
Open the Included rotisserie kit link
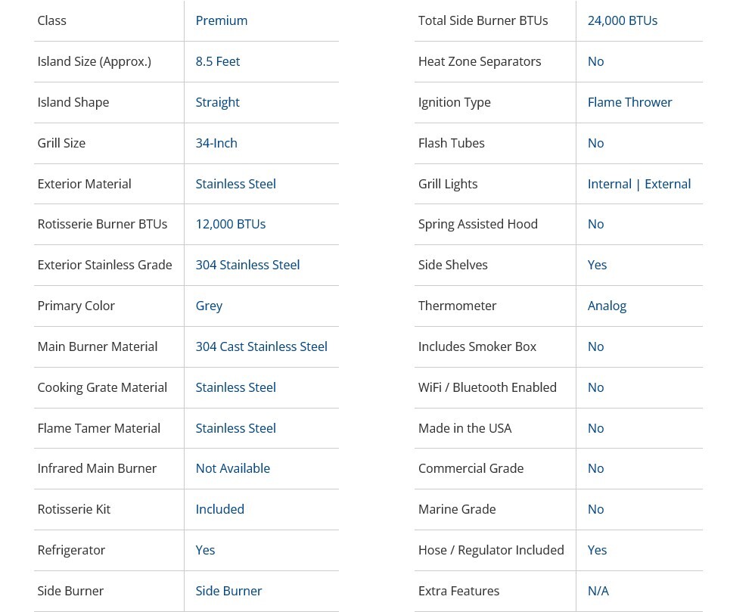(219, 509)
